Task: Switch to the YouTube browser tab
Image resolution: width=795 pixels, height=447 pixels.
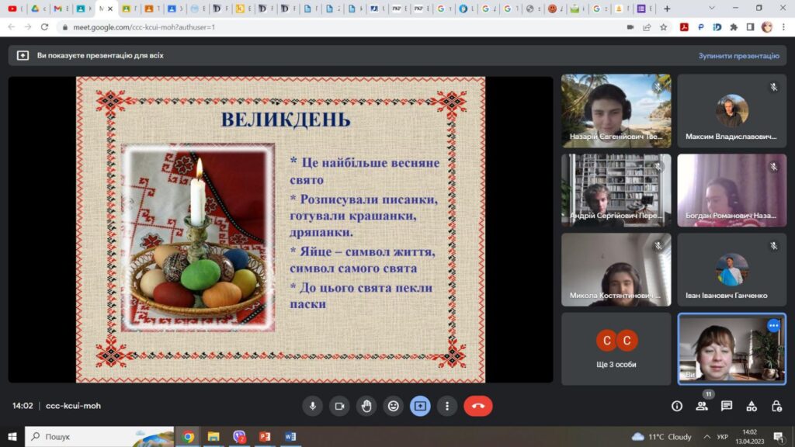Action: tap(13, 9)
